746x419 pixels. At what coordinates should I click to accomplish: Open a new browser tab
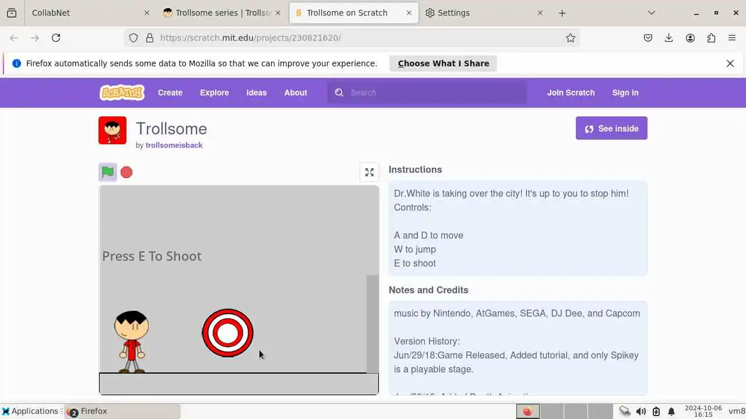click(x=562, y=13)
